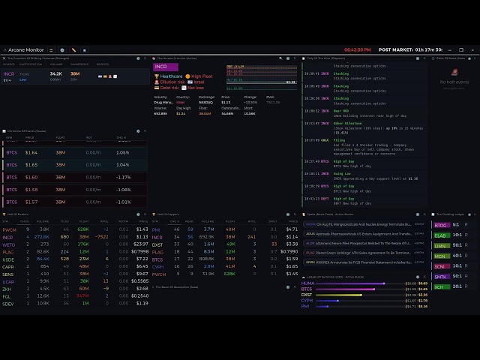This screenshot has height=360, width=480.
Task: Select SDEV row priced $1.19
Action: (x=75, y=304)
